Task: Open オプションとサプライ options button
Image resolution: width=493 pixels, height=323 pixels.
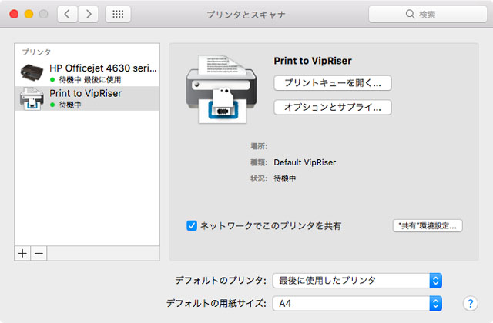Action: point(333,108)
